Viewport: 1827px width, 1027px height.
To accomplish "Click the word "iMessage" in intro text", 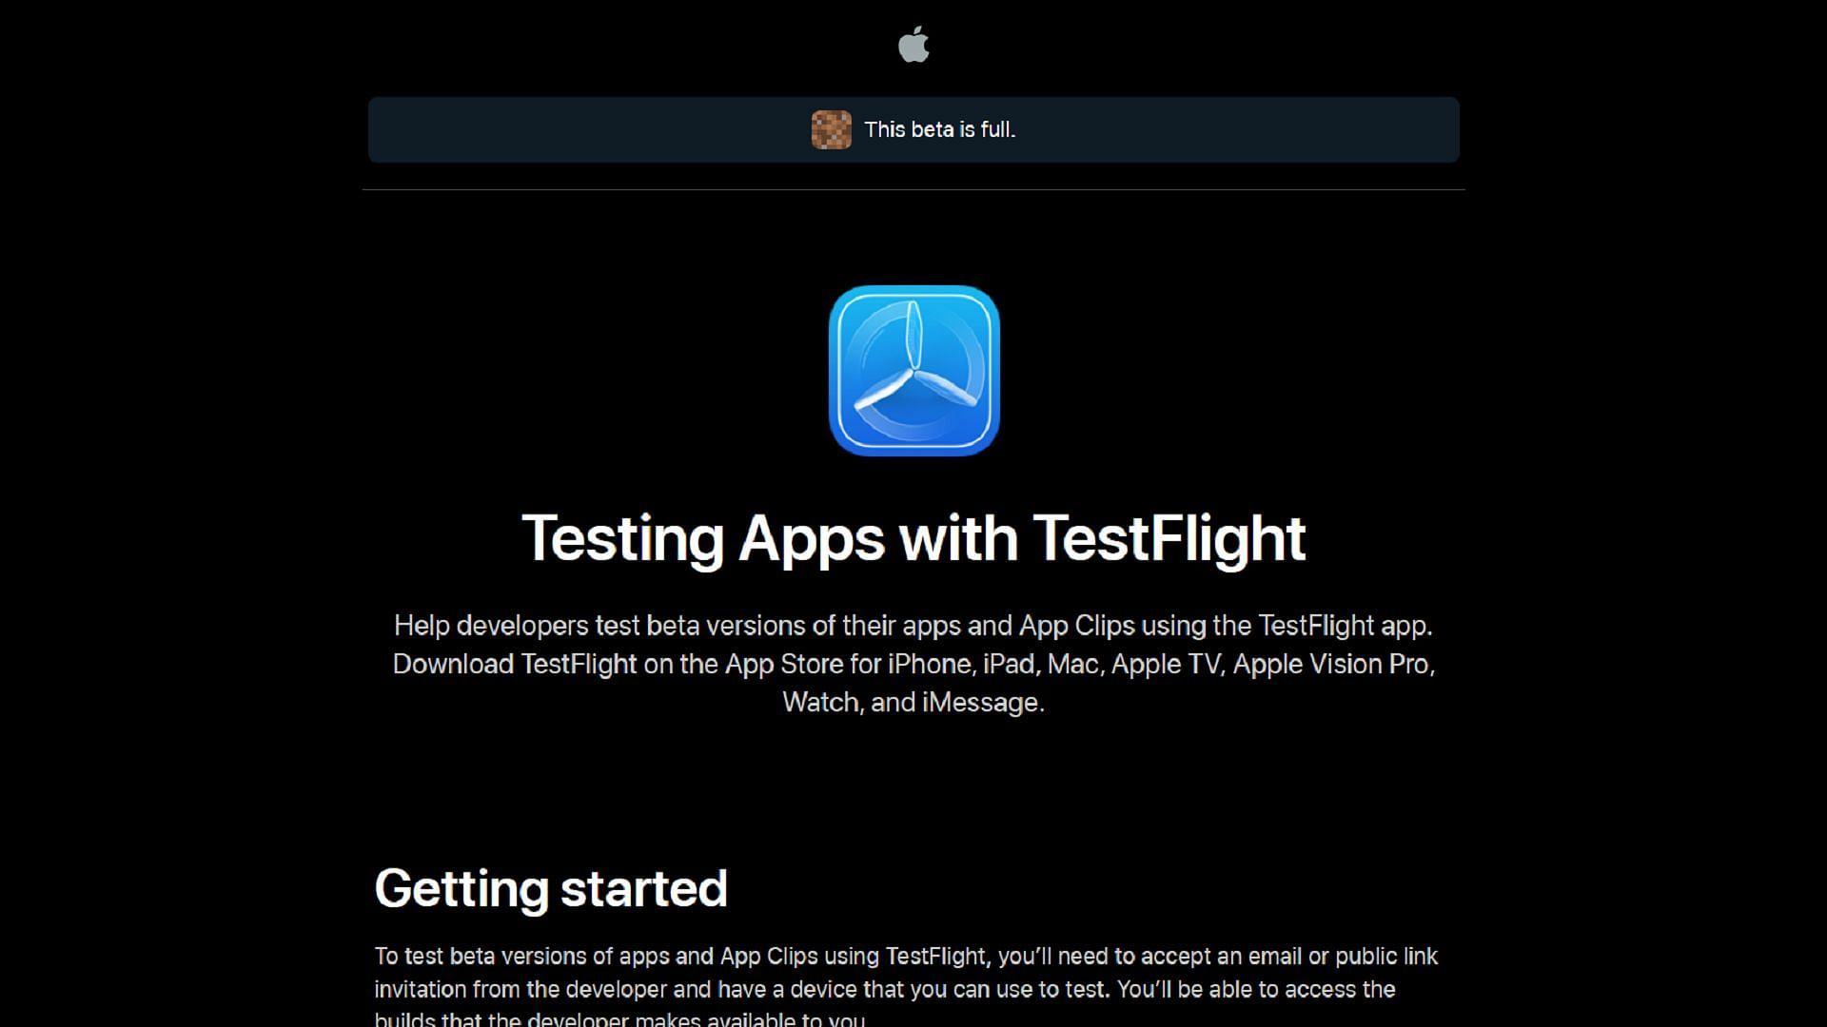I will pos(980,702).
